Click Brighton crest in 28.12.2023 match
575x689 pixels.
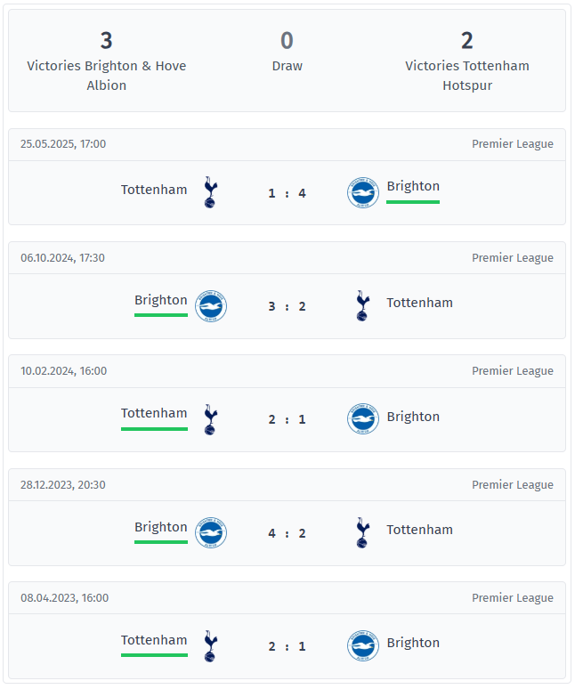tap(211, 532)
